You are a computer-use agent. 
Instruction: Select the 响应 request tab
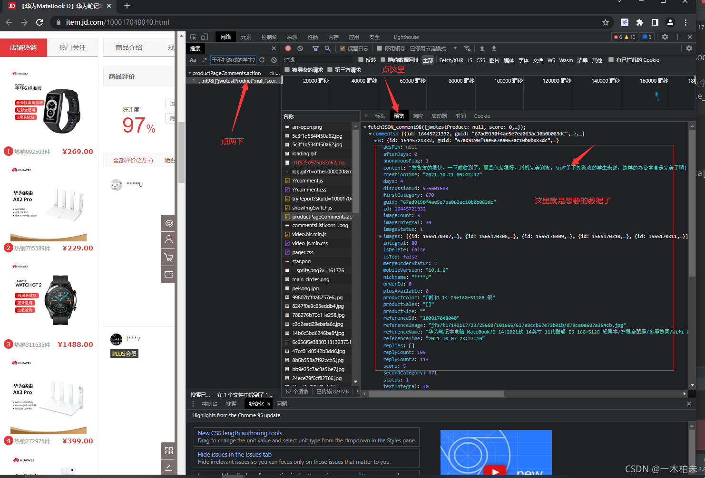[x=418, y=116]
